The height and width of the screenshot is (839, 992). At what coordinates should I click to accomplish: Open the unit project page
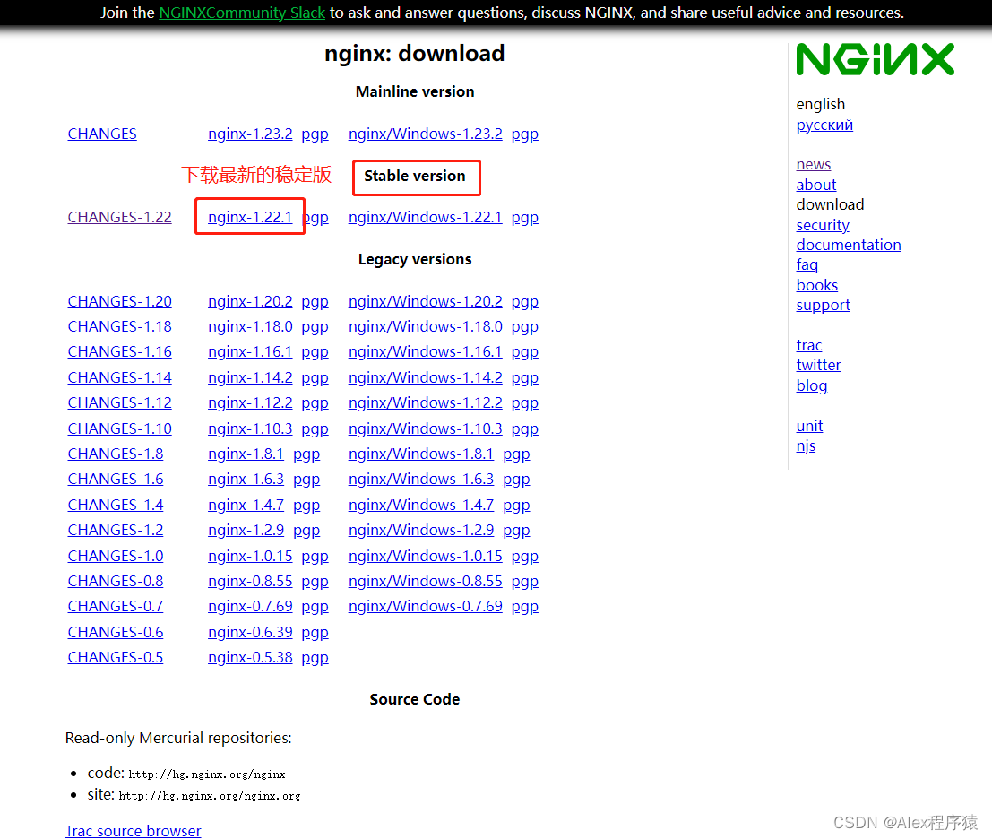[x=809, y=426]
